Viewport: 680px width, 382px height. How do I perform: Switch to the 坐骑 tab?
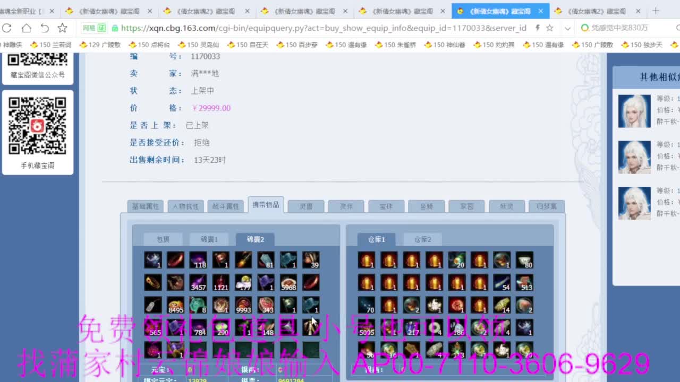click(427, 206)
